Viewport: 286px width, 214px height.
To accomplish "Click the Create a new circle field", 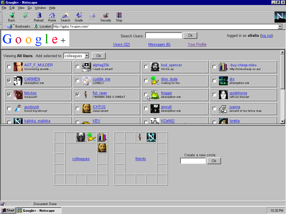I will (x=193, y=161).
